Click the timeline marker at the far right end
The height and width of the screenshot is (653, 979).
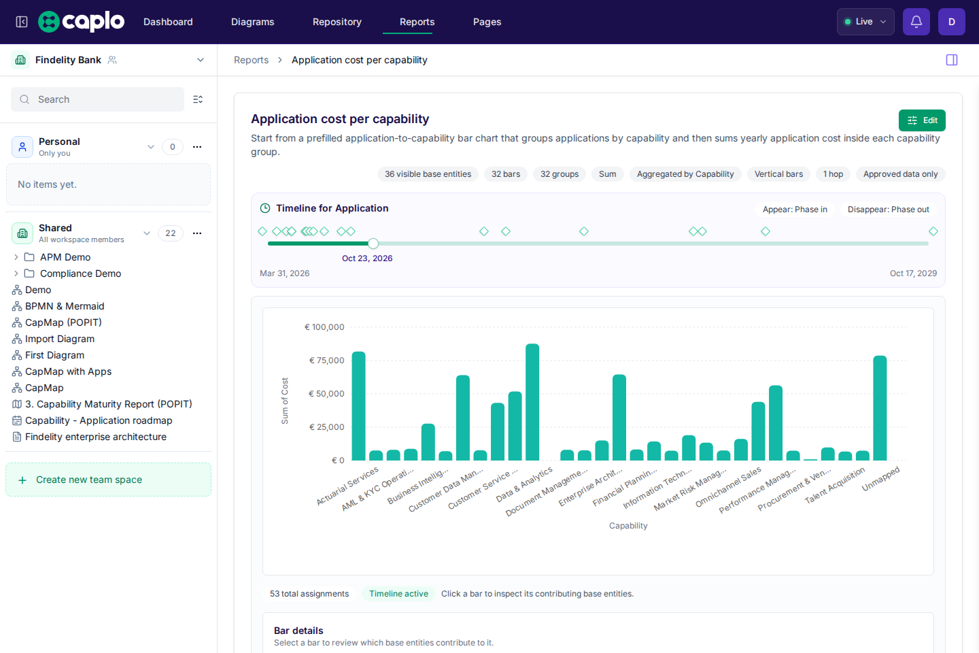(933, 231)
